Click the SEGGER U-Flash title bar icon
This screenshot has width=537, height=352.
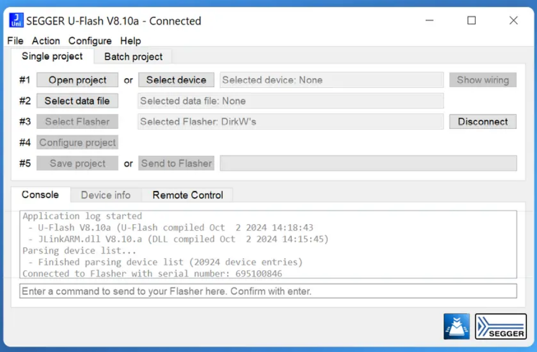(16, 21)
